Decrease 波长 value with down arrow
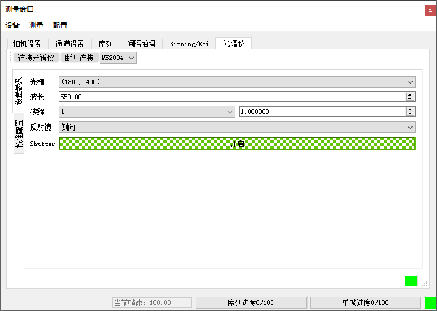The width and height of the screenshot is (437, 311). [410, 99]
